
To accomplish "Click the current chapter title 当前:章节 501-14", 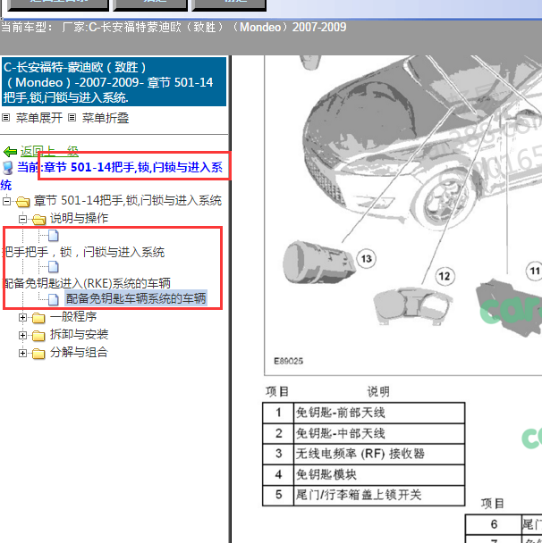I will coord(120,168).
